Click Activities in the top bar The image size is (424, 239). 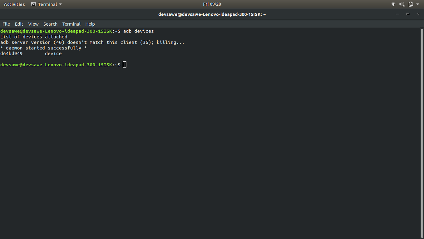(x=14, y=4)
